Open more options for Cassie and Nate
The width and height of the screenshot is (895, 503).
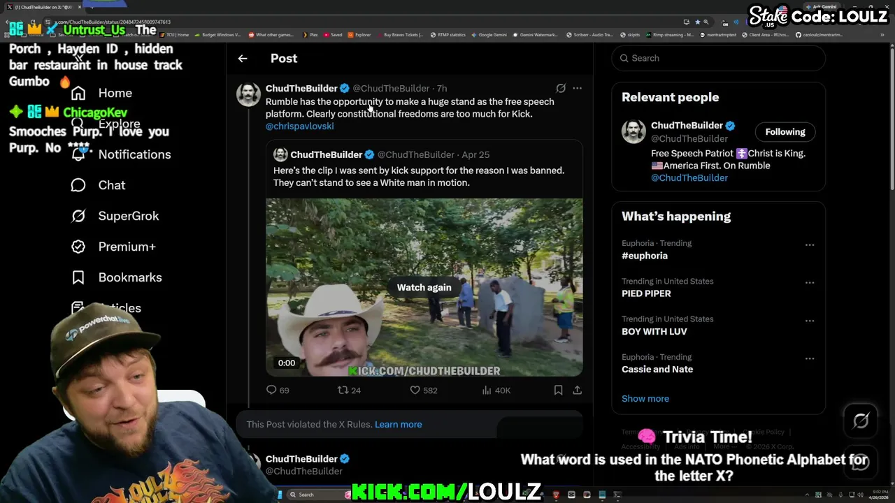(x=809, y=358)
